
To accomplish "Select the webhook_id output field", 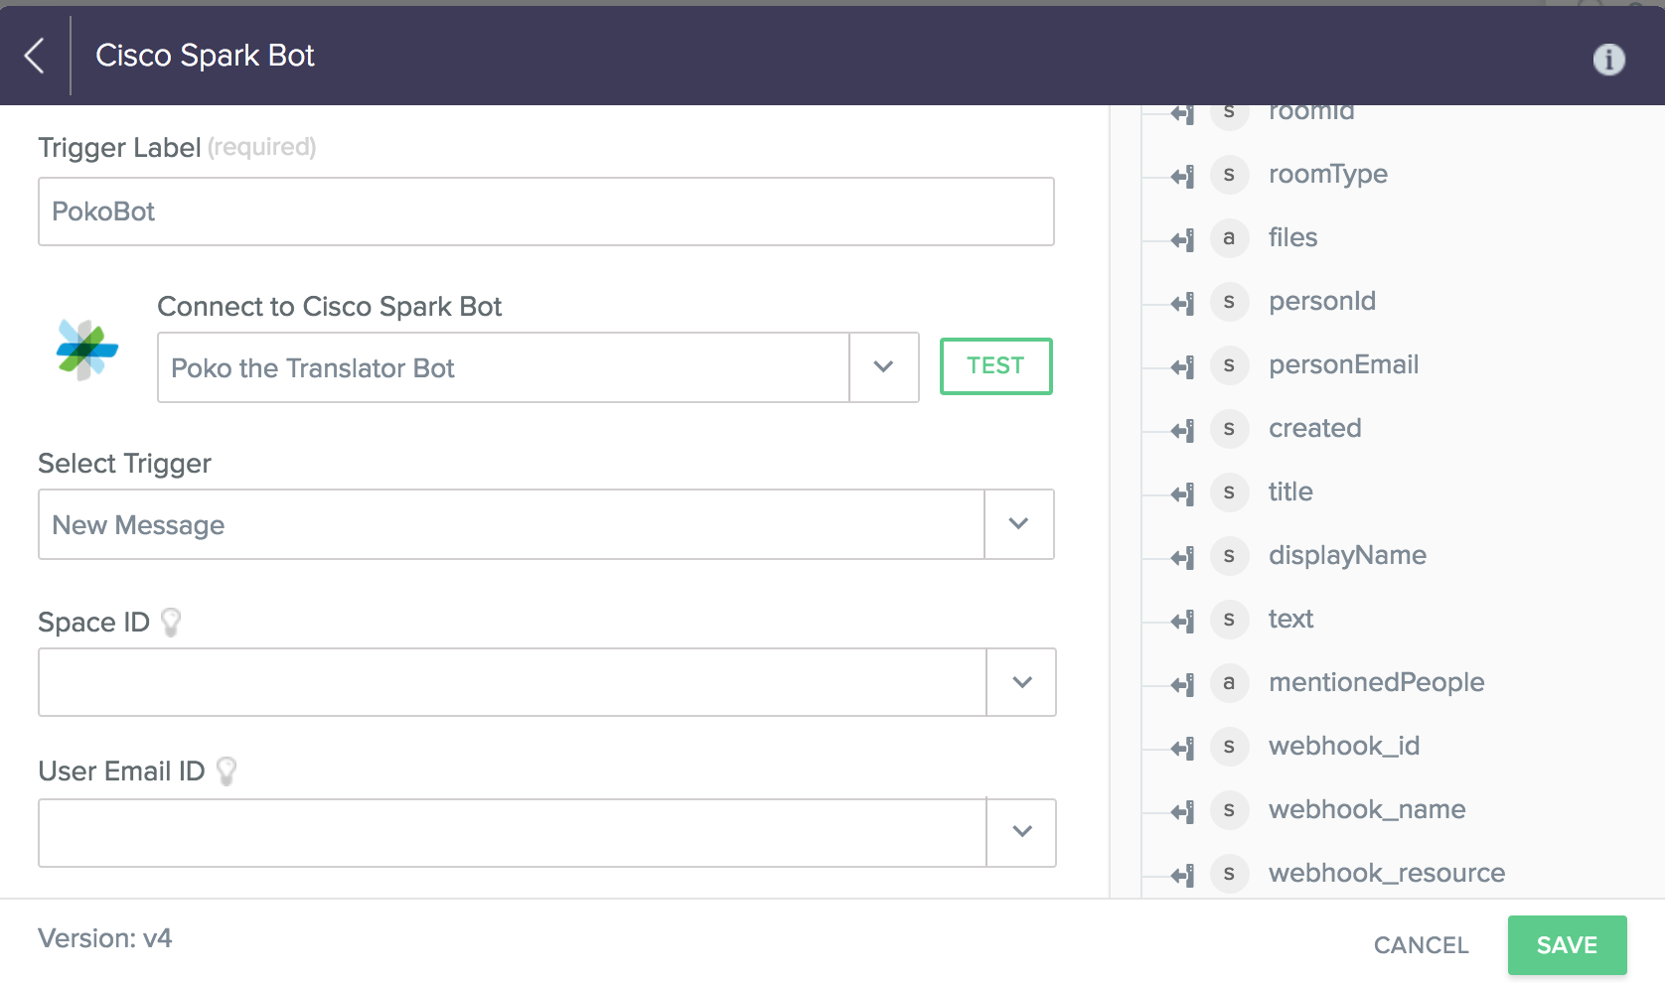I will tap(1344, 747).
